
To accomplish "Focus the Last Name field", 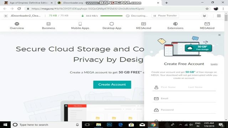I will pyautogui.click(x=195, y=87).
